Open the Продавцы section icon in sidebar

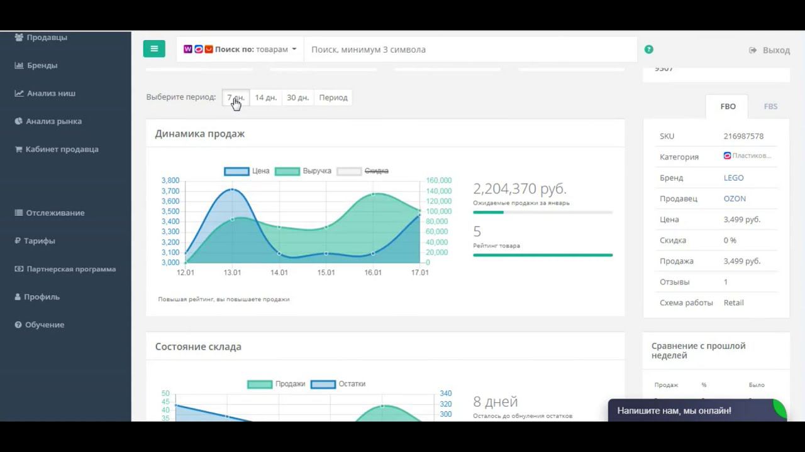[x=19, y=37]
